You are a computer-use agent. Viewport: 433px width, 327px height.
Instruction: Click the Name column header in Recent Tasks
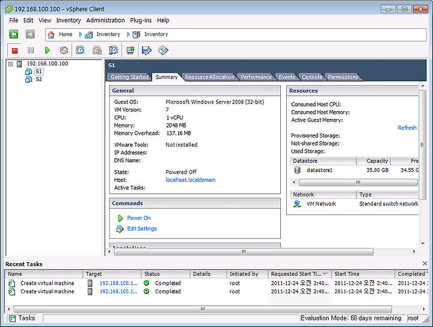point(44,274)
